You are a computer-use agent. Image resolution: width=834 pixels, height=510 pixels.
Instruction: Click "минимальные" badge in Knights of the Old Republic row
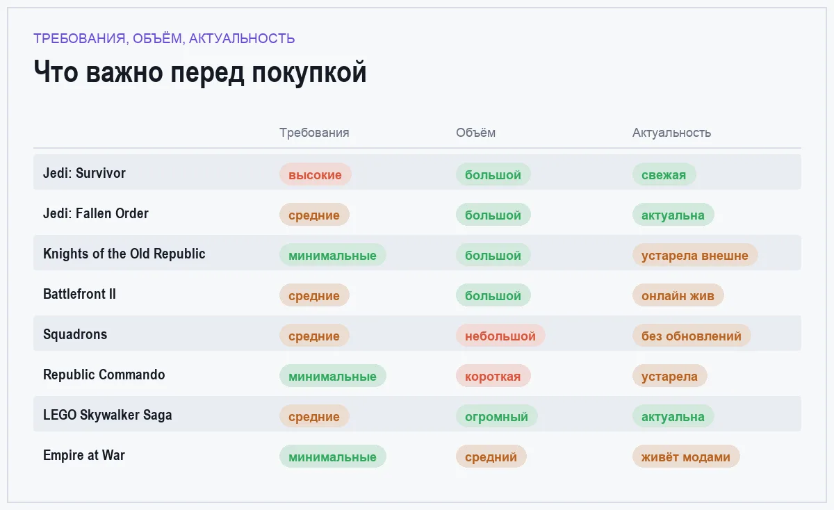[x=333, y=255]
